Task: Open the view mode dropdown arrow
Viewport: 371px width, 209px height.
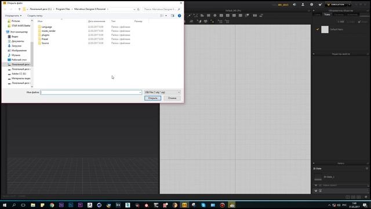Action: pos(166,16)
